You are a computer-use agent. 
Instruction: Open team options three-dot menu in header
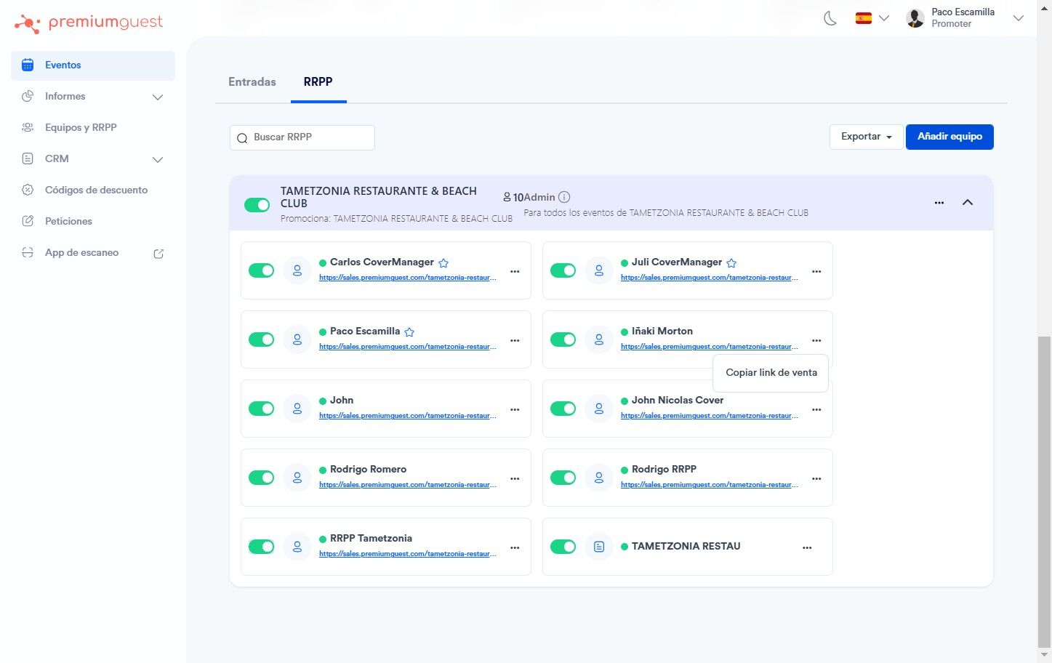pos(939,203)
